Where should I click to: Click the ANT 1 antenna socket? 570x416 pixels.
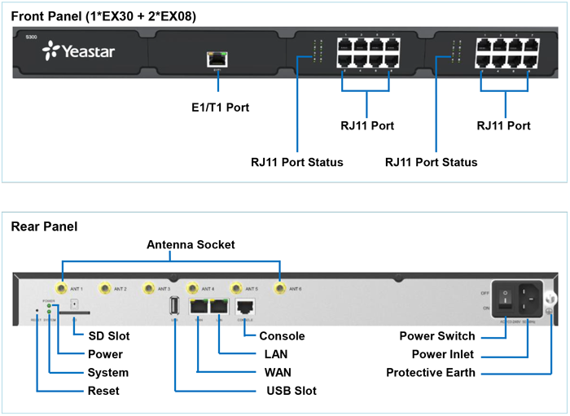[x=60, y=288]
